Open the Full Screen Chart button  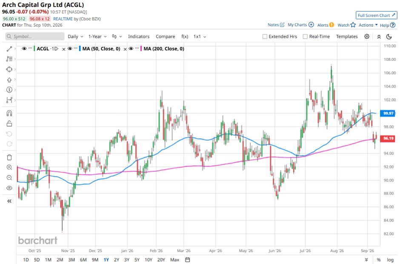click(376, 15)
